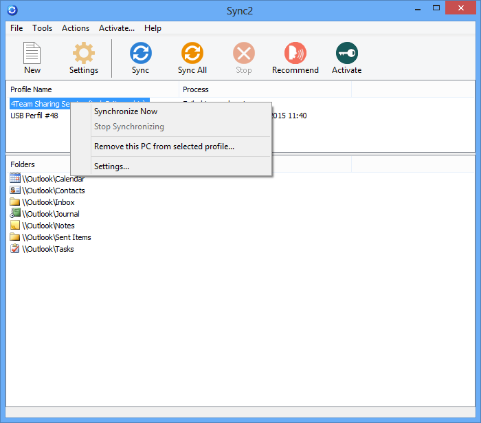Choose Synchronize Now from context menu
Viewport: 481px width, 423px height.
tap(126, 111)
